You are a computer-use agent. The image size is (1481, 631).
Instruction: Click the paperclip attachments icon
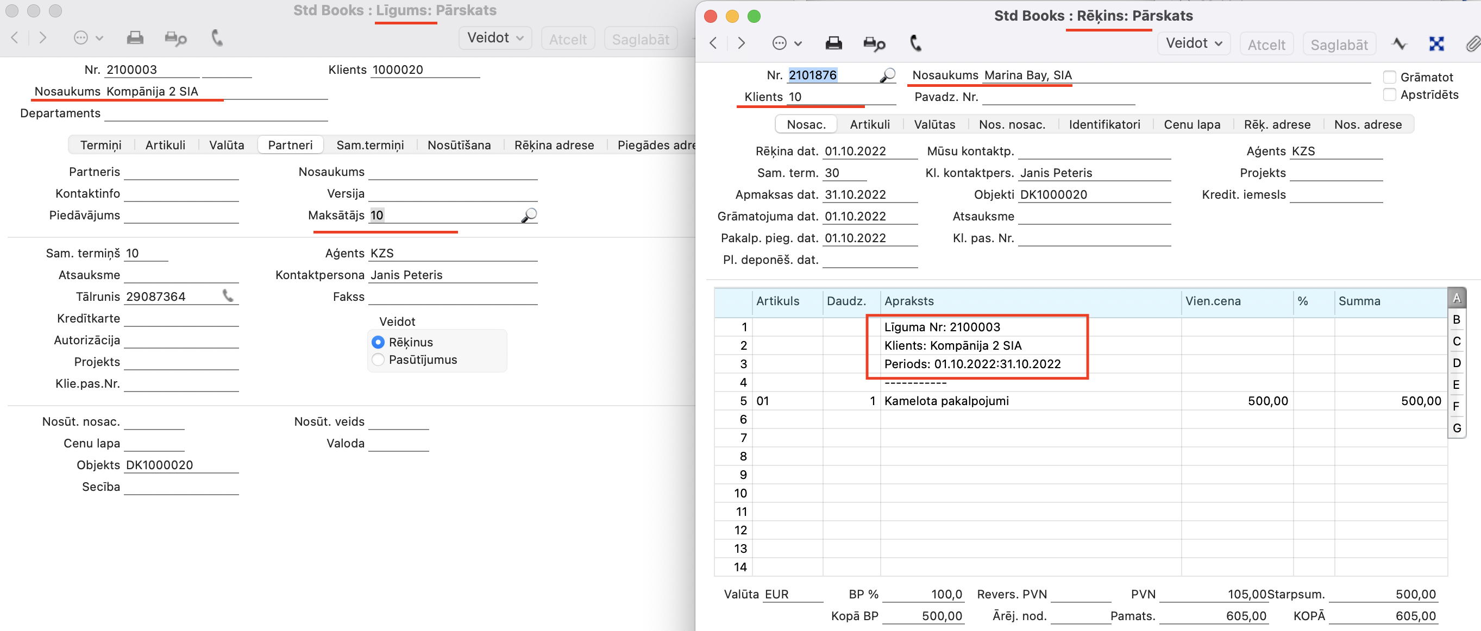click(1472, 43)
